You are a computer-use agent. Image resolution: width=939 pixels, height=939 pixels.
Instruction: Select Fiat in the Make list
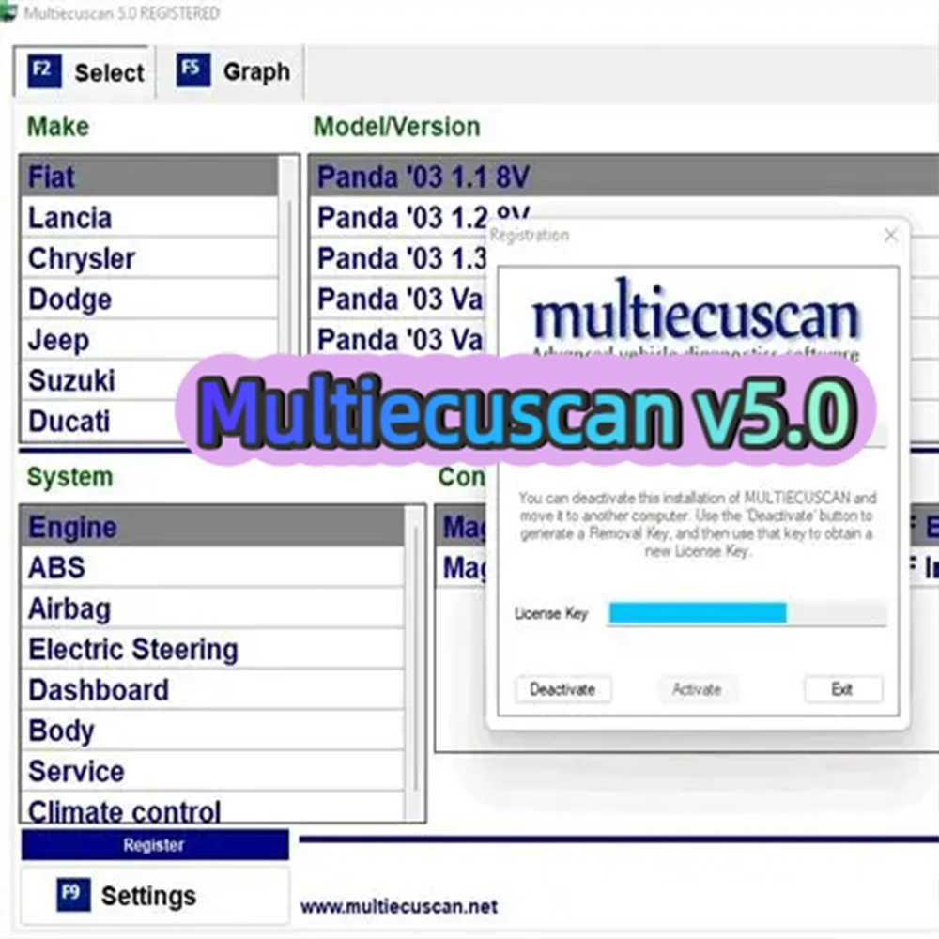click(x=149, y=177)
